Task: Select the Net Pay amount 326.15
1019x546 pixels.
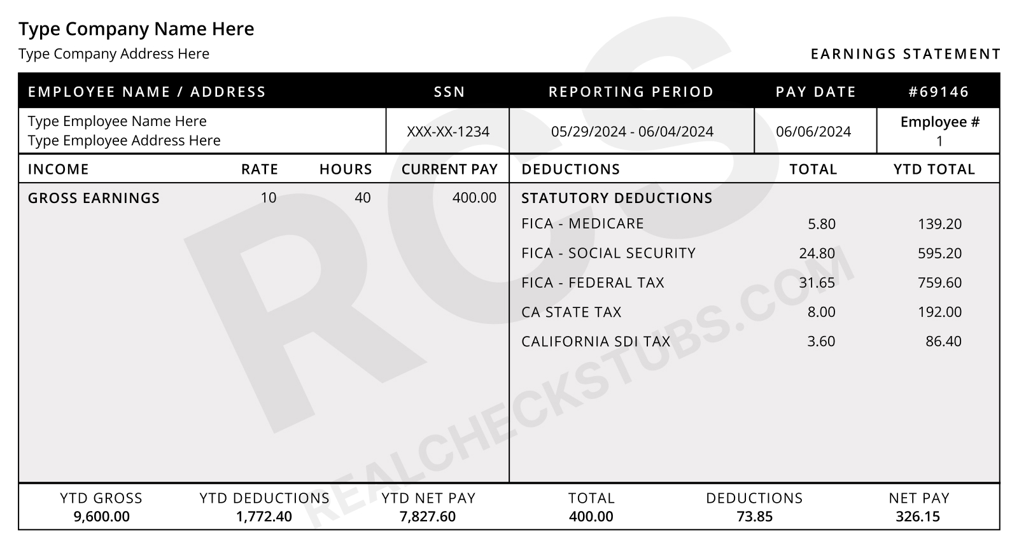Action: point(918,517)
